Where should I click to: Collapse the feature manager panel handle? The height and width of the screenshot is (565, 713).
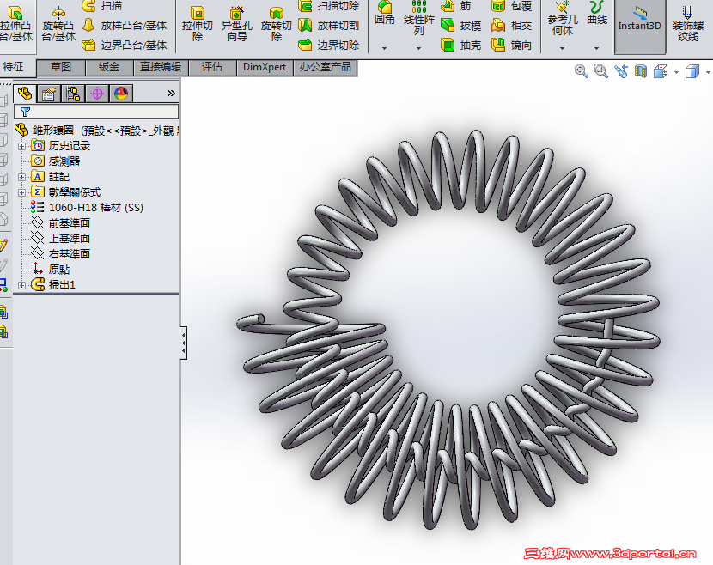pos(183,343)
